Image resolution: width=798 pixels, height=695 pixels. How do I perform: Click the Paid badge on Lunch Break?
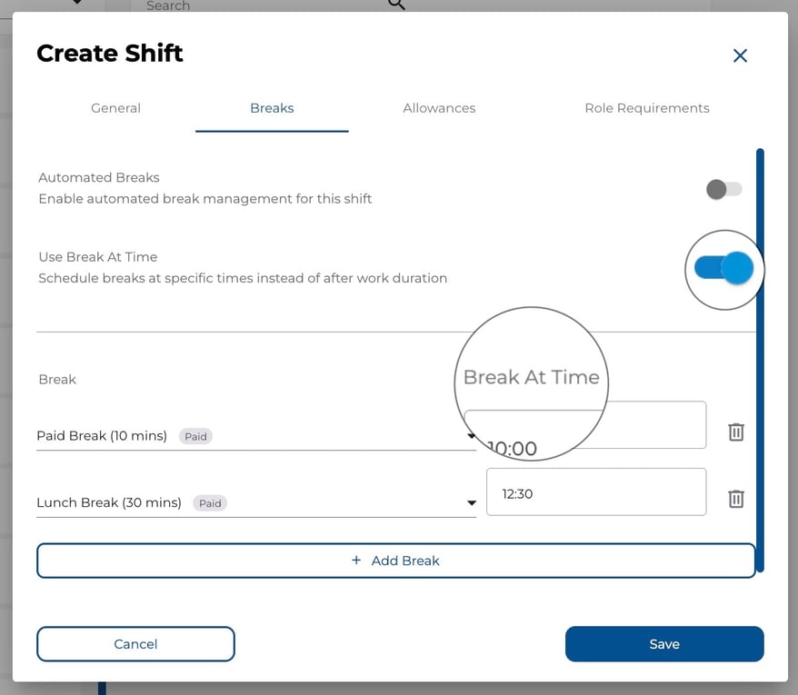coord(210,503)
